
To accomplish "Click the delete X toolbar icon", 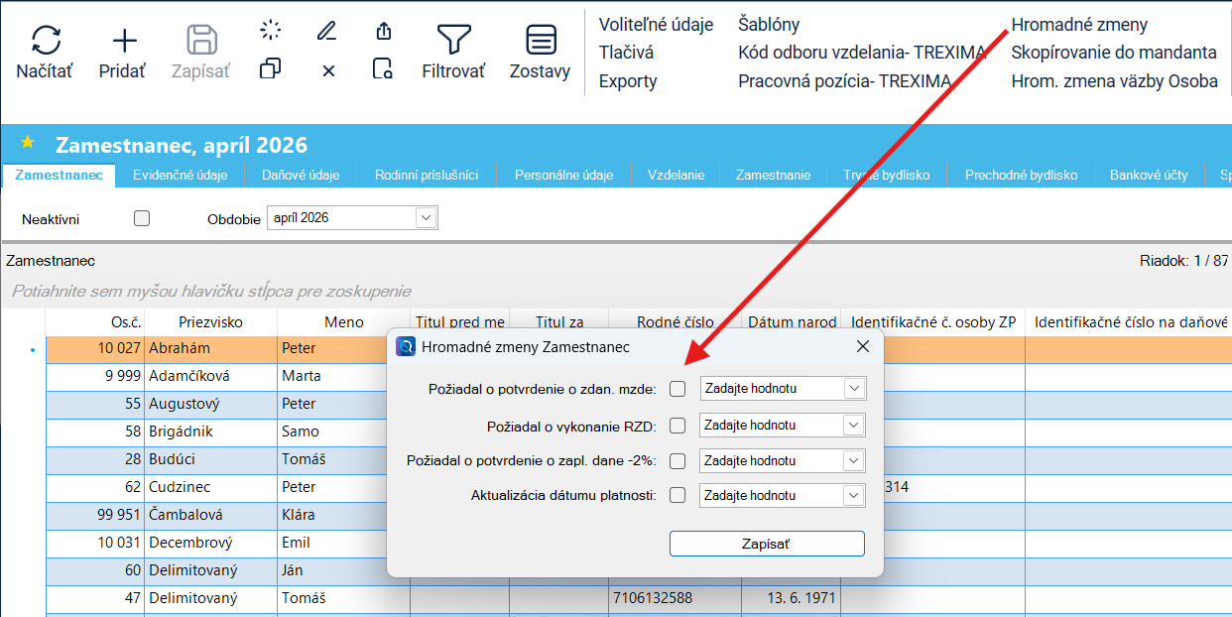I will pos(328,70).
